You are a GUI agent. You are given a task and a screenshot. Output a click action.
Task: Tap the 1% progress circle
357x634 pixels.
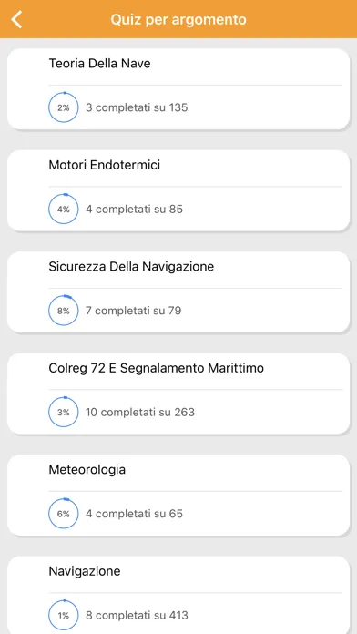[x=64, y=615]
